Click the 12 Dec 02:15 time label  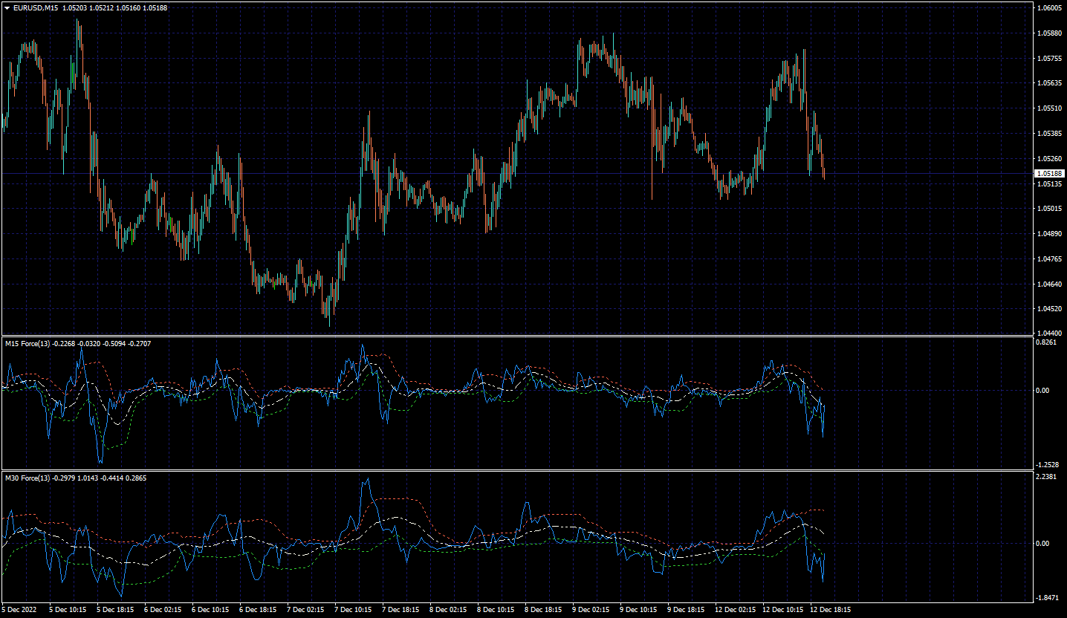736,610
